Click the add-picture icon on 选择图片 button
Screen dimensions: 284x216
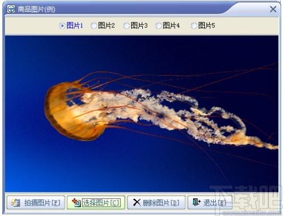tap(76, 203)
